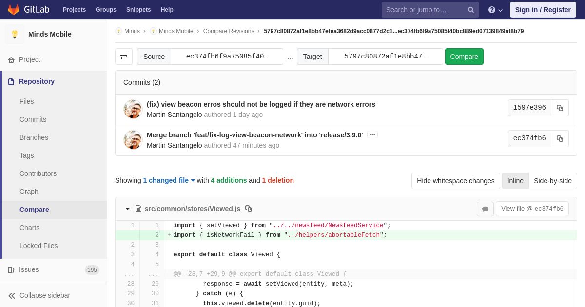Click the Project home icon in sidebar
585x307 pixels.
(x=11, y=59)
